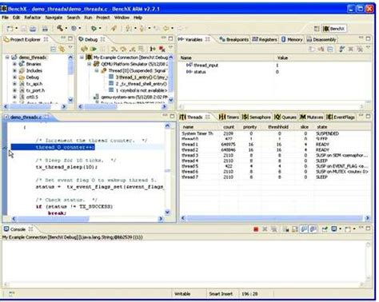
Task: Click the Build hammer icon
Action: (60, 28)
